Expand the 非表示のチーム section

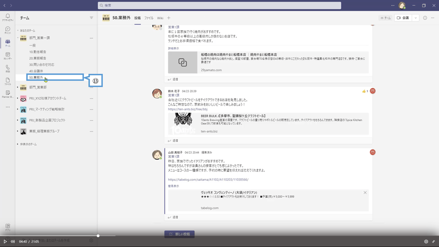[x=18, y=144]
